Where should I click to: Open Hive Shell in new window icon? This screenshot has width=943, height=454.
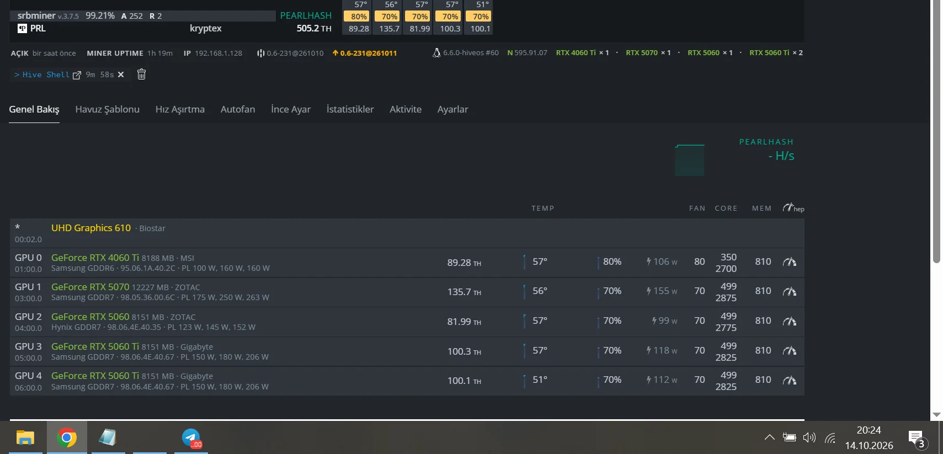pyautogui.click(x=77, y=75)
